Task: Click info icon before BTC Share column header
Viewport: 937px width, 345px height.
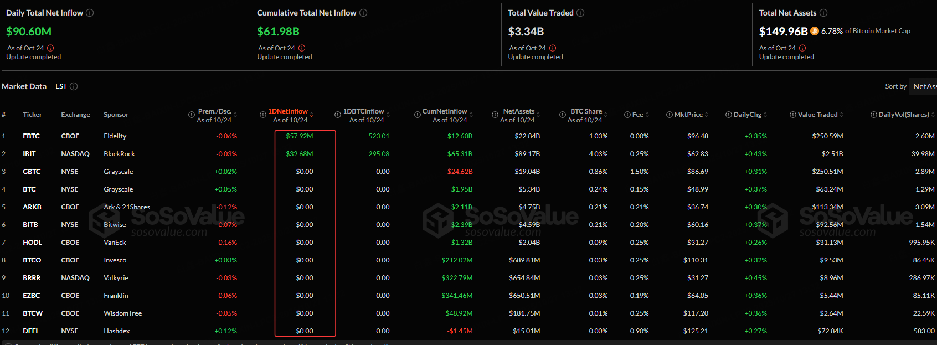Action: (563, 115)
